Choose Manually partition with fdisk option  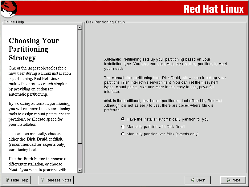123,134
